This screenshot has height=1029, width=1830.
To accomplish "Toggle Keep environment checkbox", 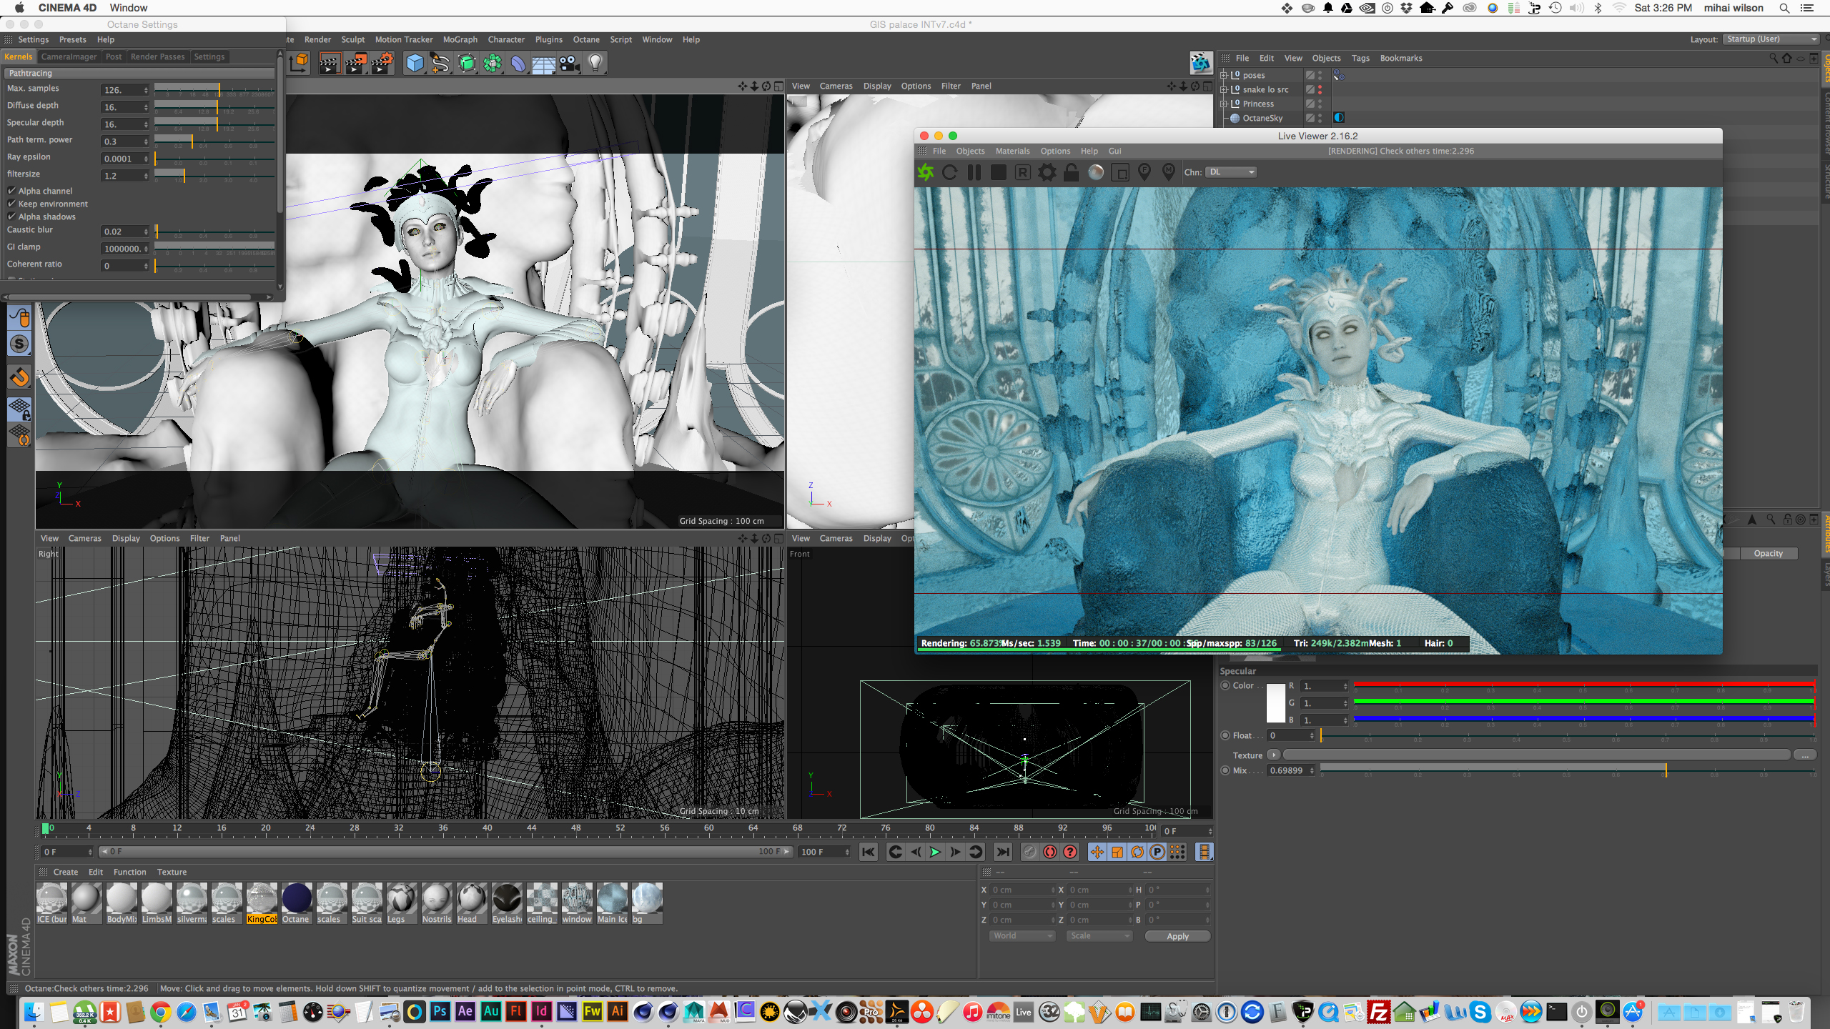I will (x=12, y=204).
